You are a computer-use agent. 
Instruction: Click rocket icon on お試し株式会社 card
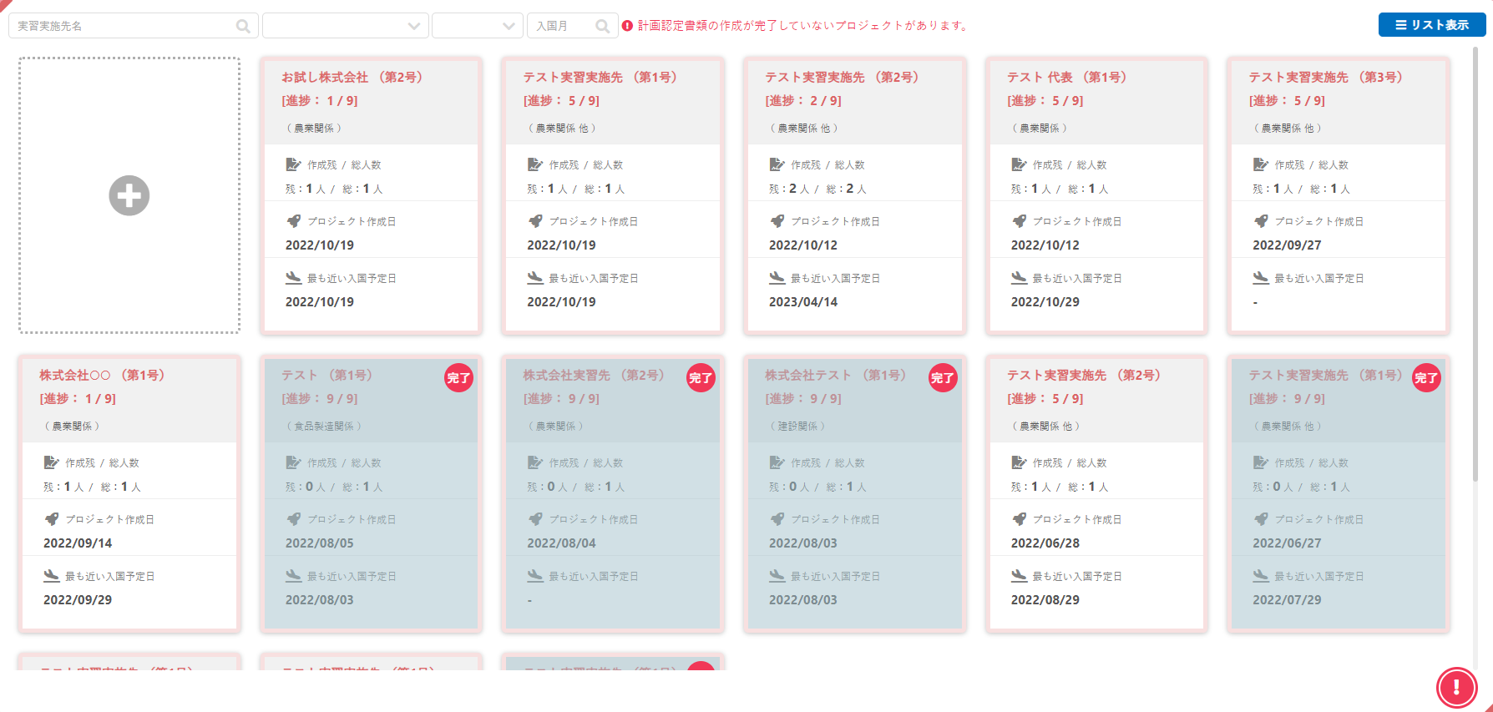293,221
